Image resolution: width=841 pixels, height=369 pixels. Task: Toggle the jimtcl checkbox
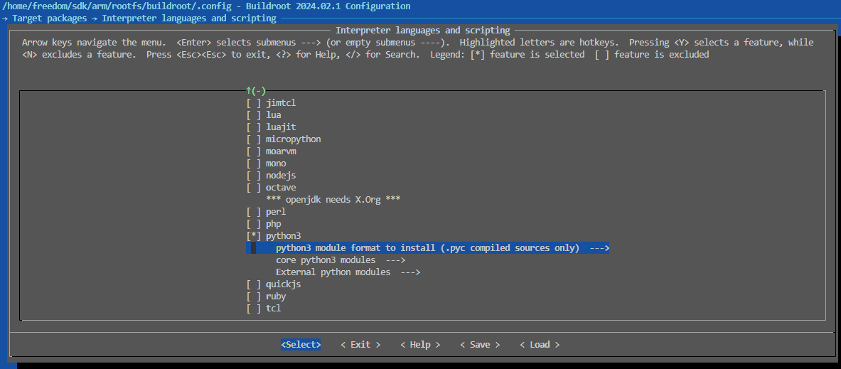pos(254,103)
